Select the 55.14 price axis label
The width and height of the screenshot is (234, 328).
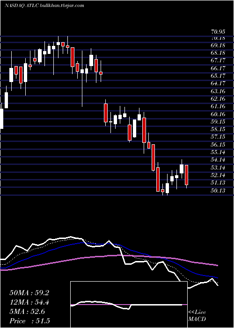(218, 152)
